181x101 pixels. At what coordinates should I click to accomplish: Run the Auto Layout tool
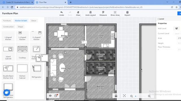click(x=90, y=13)
